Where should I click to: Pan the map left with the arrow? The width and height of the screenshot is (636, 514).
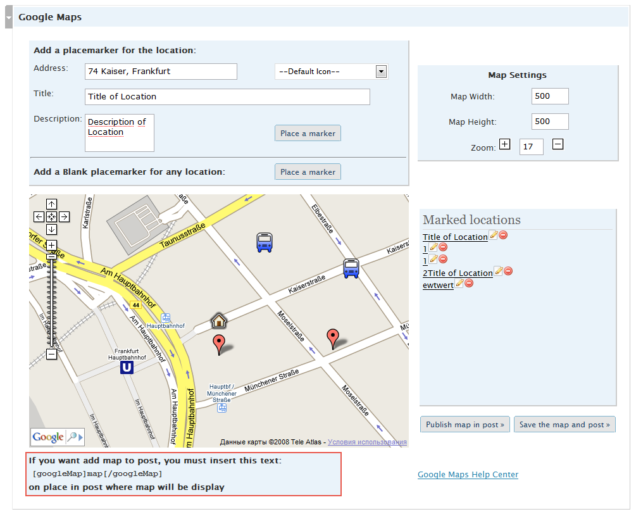click(39, 216)
